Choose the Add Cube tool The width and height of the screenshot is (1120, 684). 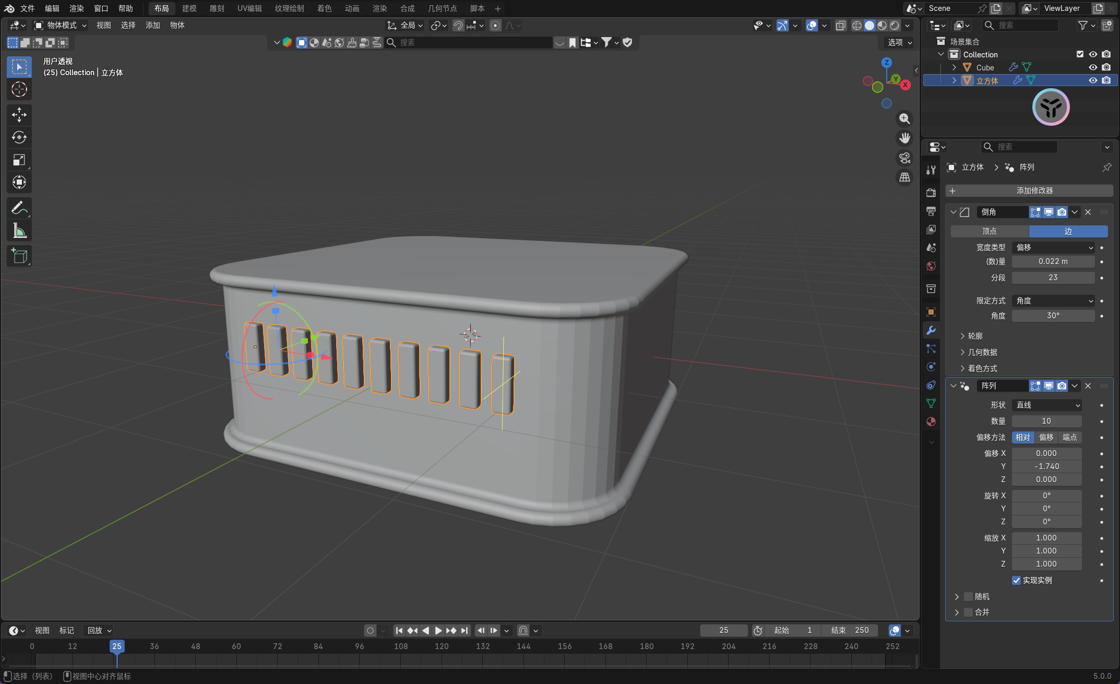pyautogui.click(x=19, y=256)
